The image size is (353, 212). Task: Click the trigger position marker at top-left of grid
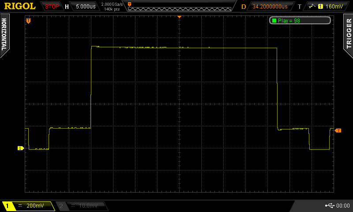click(x=29, y=21)
